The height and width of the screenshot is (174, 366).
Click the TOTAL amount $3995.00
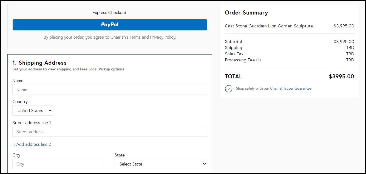[x=341, y=76]
